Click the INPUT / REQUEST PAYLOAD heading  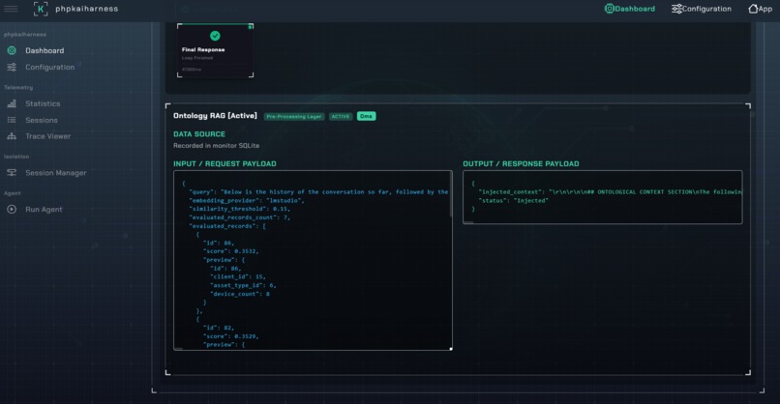click(225, 163)
